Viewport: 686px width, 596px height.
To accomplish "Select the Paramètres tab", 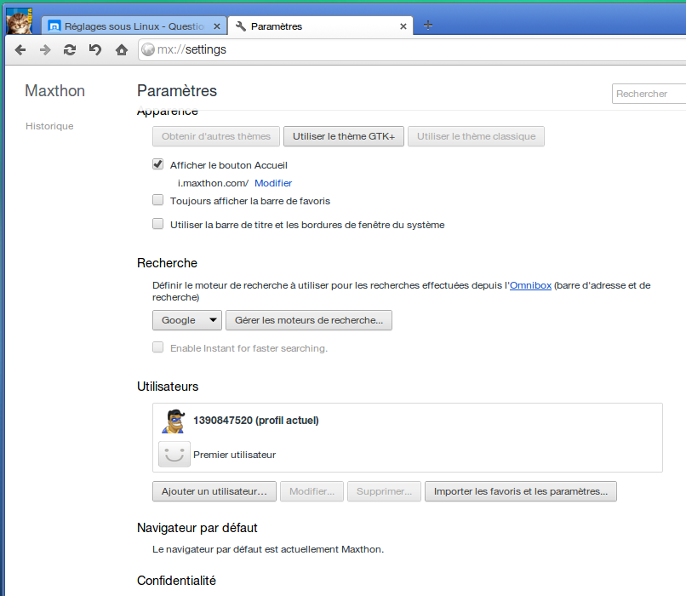I will [321, 26].
